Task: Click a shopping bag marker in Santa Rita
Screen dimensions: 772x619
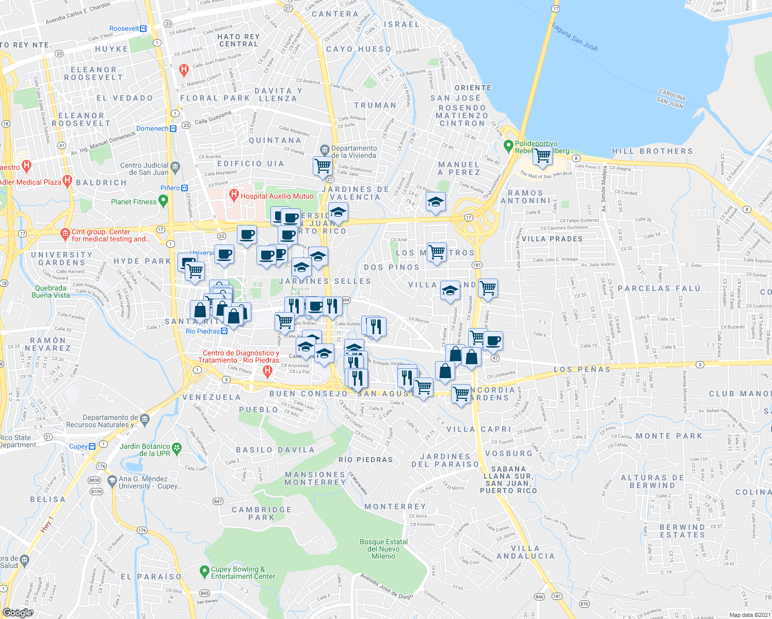Action: (x=199, y=311)
